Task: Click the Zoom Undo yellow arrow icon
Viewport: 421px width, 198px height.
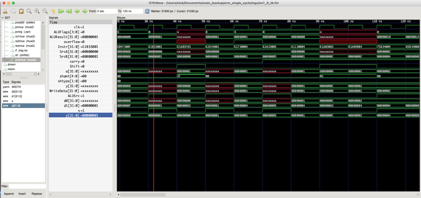Action: point(53,11)
